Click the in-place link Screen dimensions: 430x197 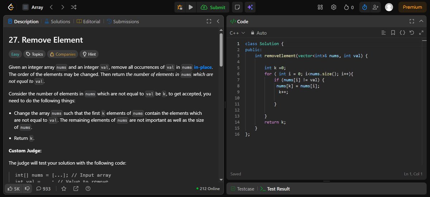click(203, 67)
